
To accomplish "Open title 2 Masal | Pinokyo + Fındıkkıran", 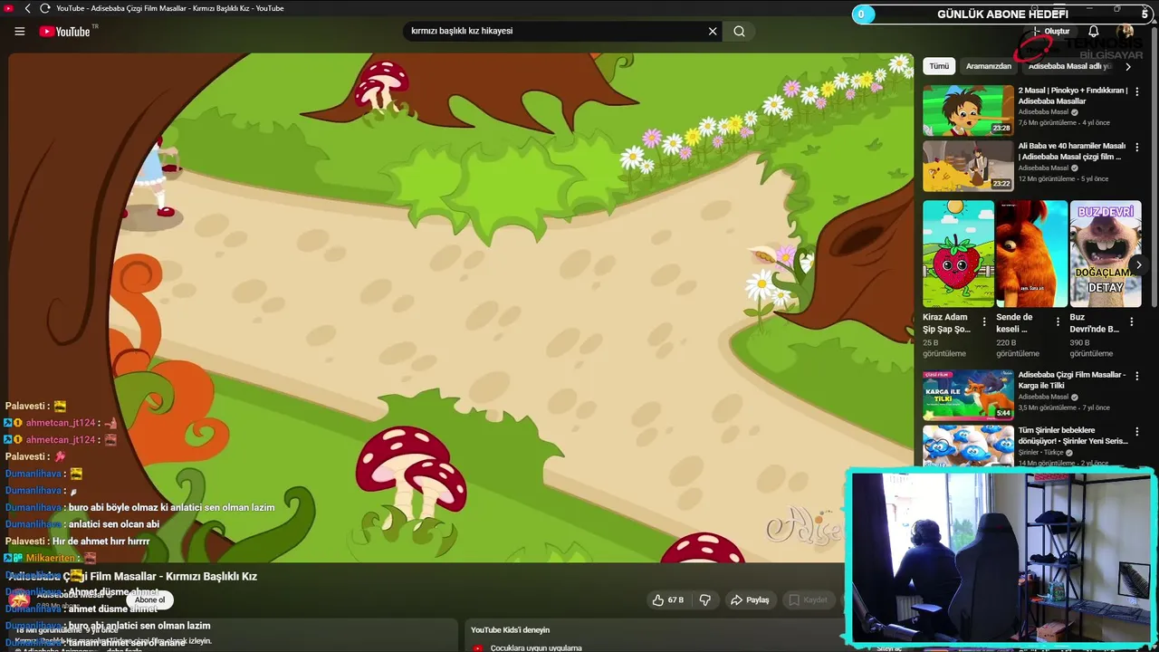I will coord(1073,96).
